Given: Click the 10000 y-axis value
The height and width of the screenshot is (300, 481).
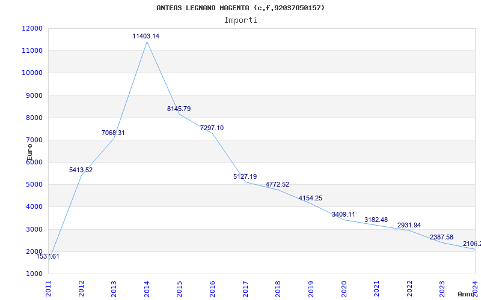Looking at the screenshot, I should (32, 73).
